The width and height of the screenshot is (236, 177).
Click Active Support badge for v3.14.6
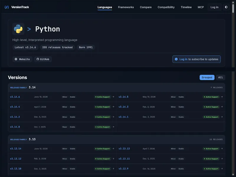(102, 97)
